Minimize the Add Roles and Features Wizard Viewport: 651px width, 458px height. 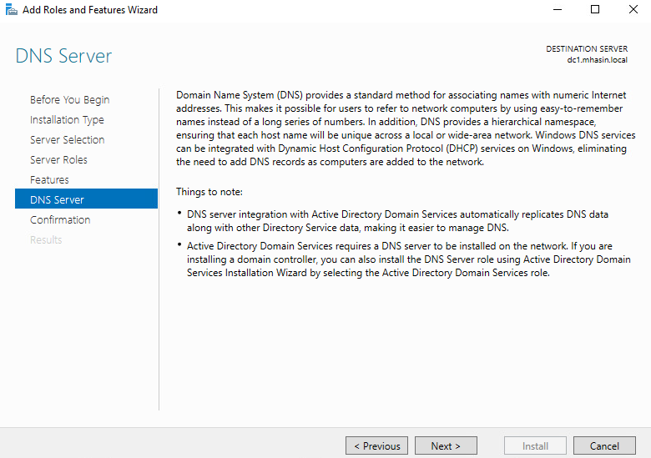(557, 10)
